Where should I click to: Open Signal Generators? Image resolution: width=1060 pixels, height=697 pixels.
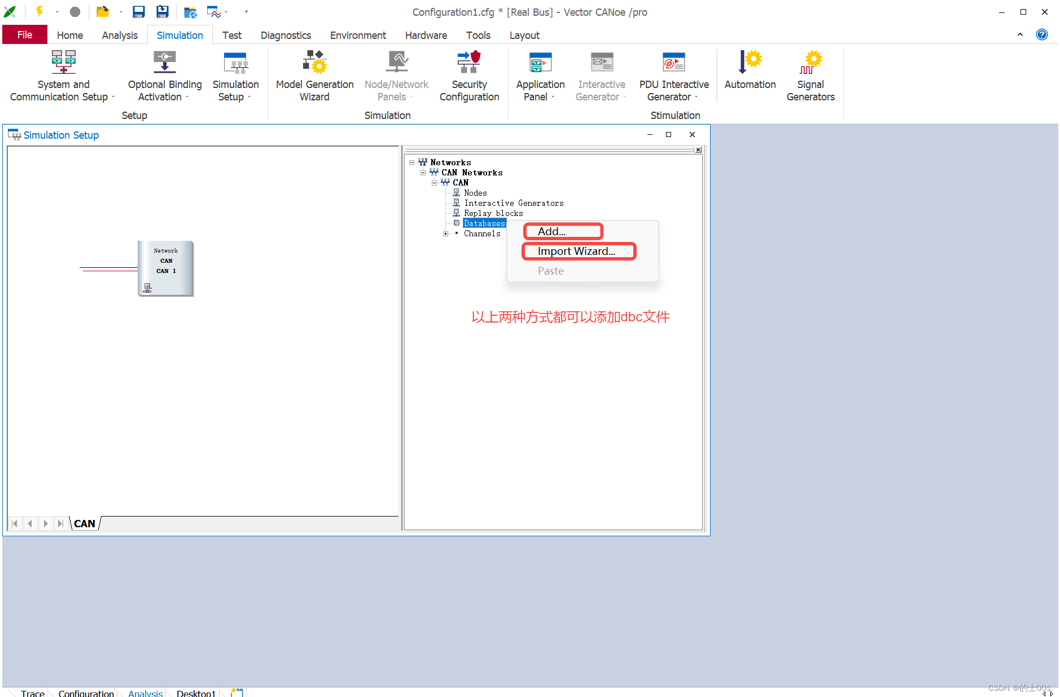point(811,76)
